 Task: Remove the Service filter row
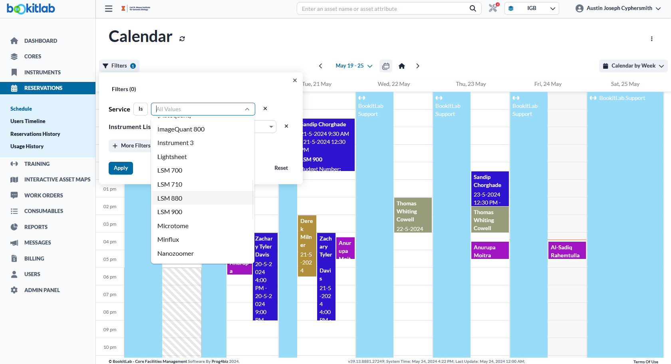(x=265, y=109)
